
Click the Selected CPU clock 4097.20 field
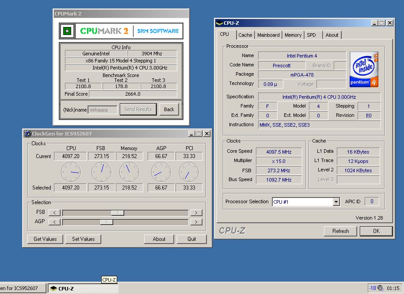[x=70, y=188]
